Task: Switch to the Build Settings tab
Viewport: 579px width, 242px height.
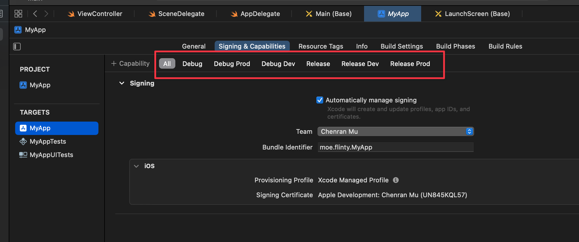Action: click(402, 46)
